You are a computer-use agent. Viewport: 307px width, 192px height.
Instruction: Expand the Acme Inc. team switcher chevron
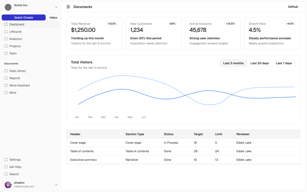[x=56, y=7]
